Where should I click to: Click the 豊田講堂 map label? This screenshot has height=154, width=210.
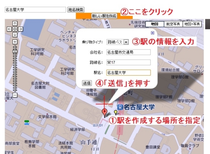click(153, 147)
